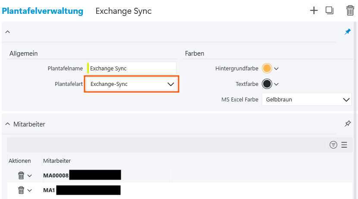Duplicate the Exchange Sync Plantafel
The height and width of the screenshot is (199, 358).
point(330,11)
